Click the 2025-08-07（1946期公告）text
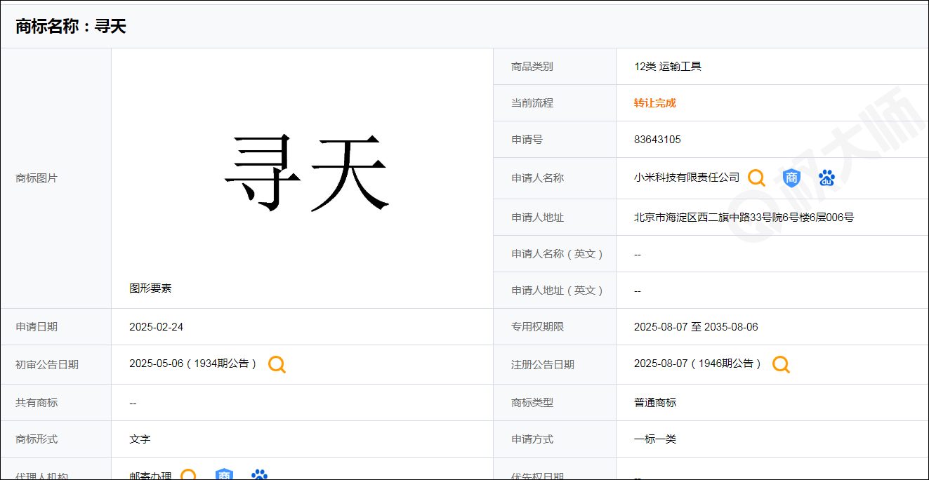Screen dimensions: 929x480 [x=697, y=364]
